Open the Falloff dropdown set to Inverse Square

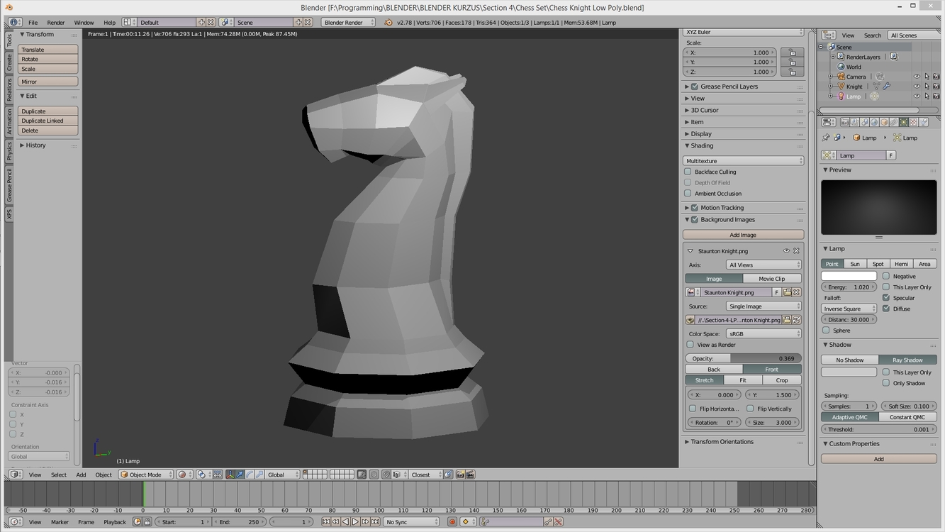click(849, 308)
